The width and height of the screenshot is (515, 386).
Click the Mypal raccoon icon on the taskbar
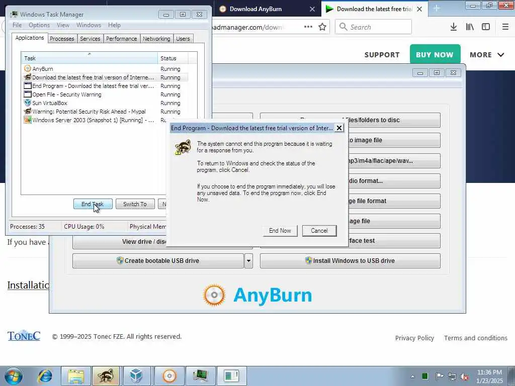click(106, 376)
